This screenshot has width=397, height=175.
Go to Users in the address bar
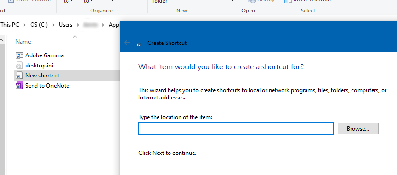(66, 25)
